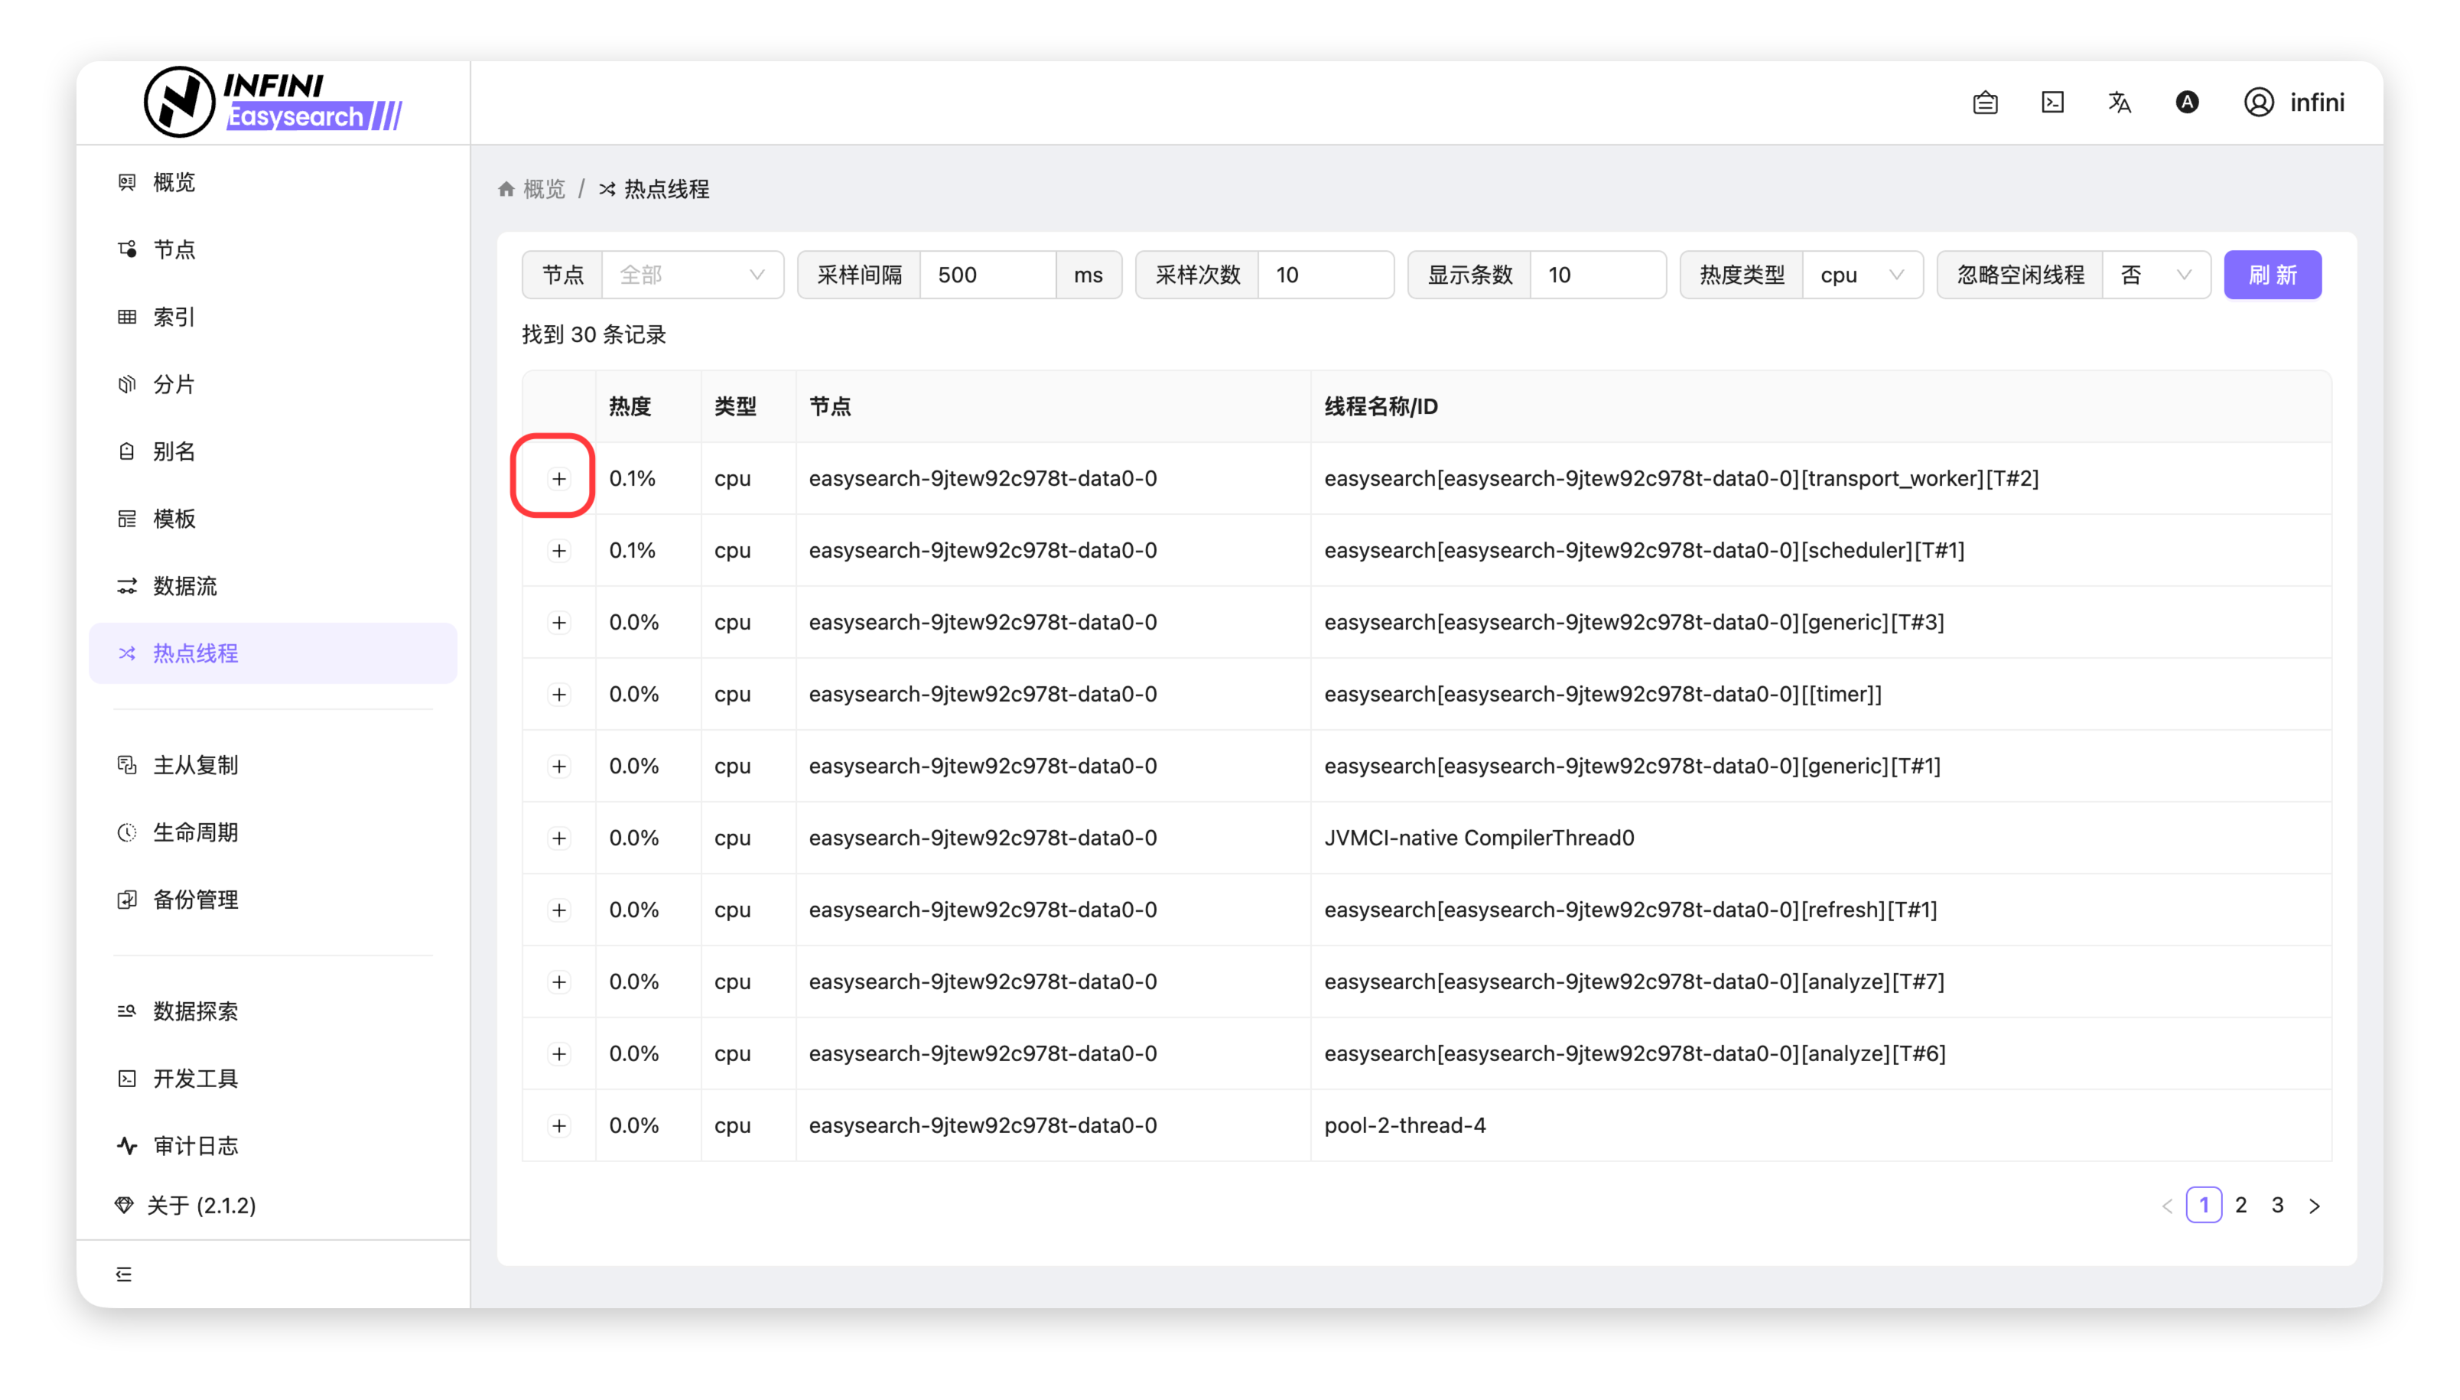The image size is (2460, 1400).
Task: Navigate to 备份管理 in sidebar
Action: tap(195, 900)
